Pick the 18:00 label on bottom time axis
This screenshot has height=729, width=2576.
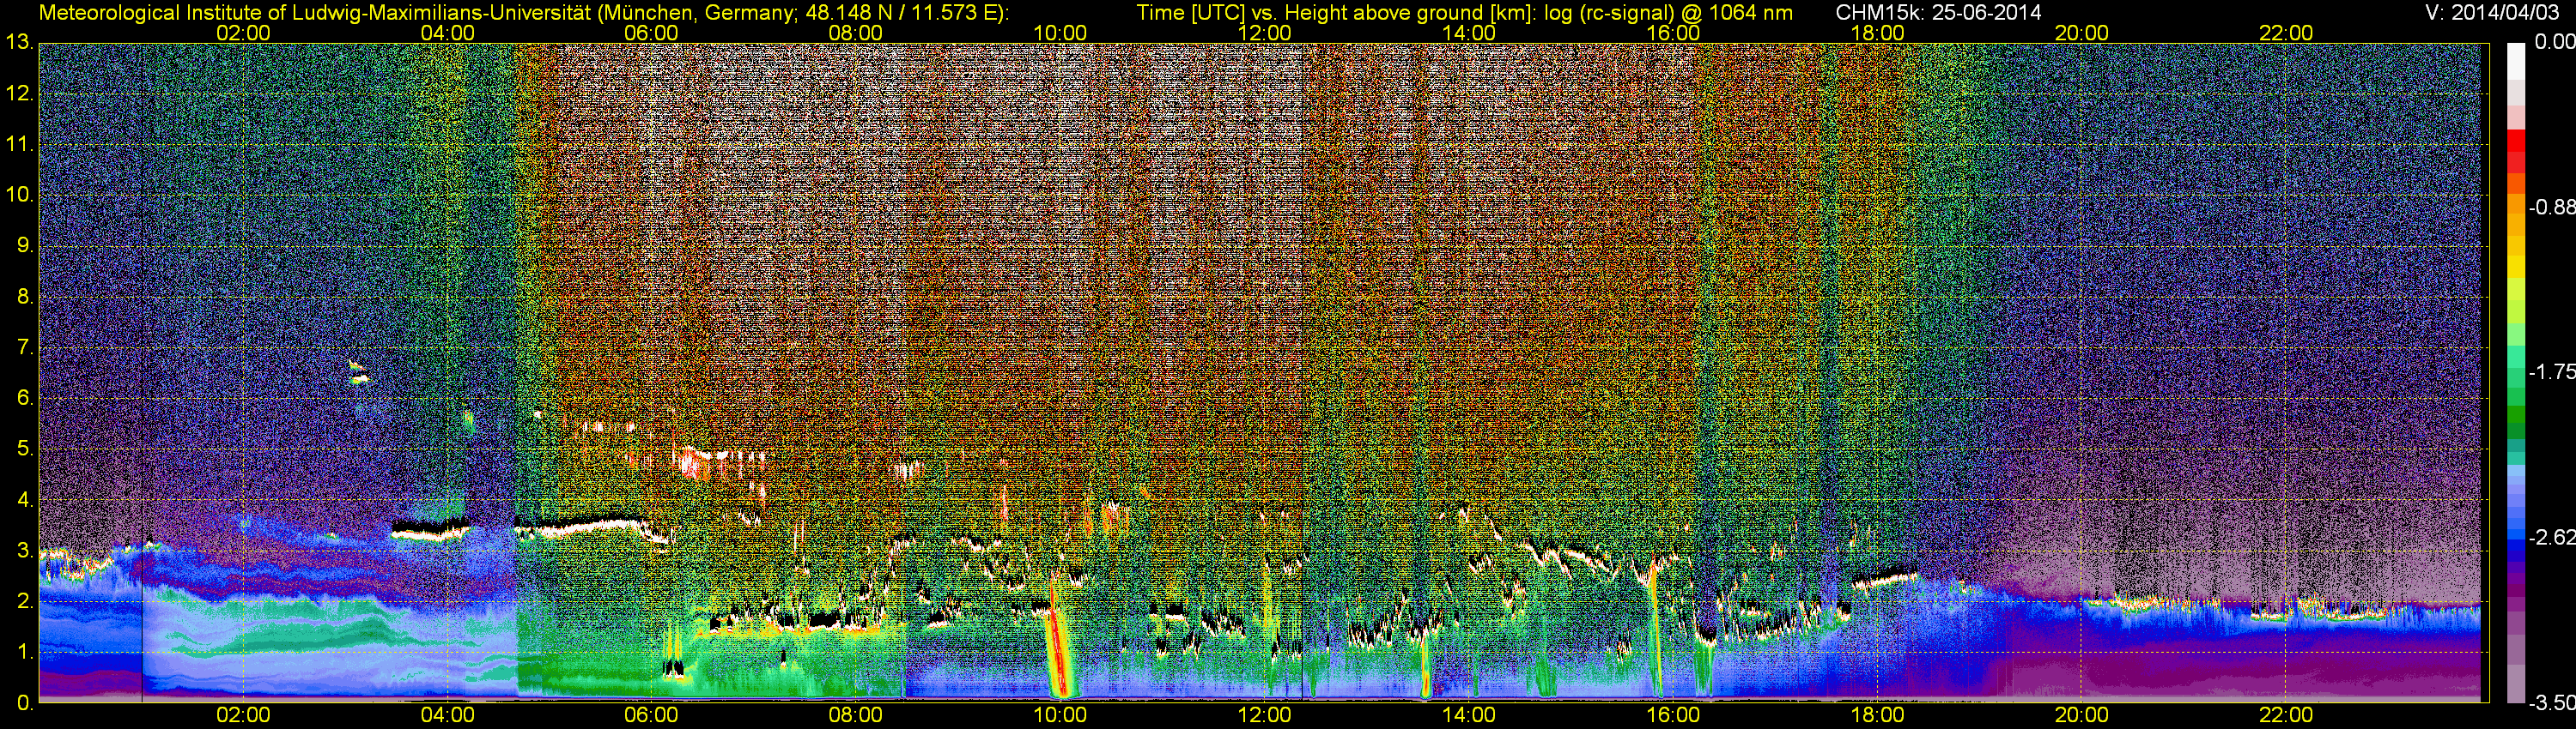click(x=1877, y=716)
